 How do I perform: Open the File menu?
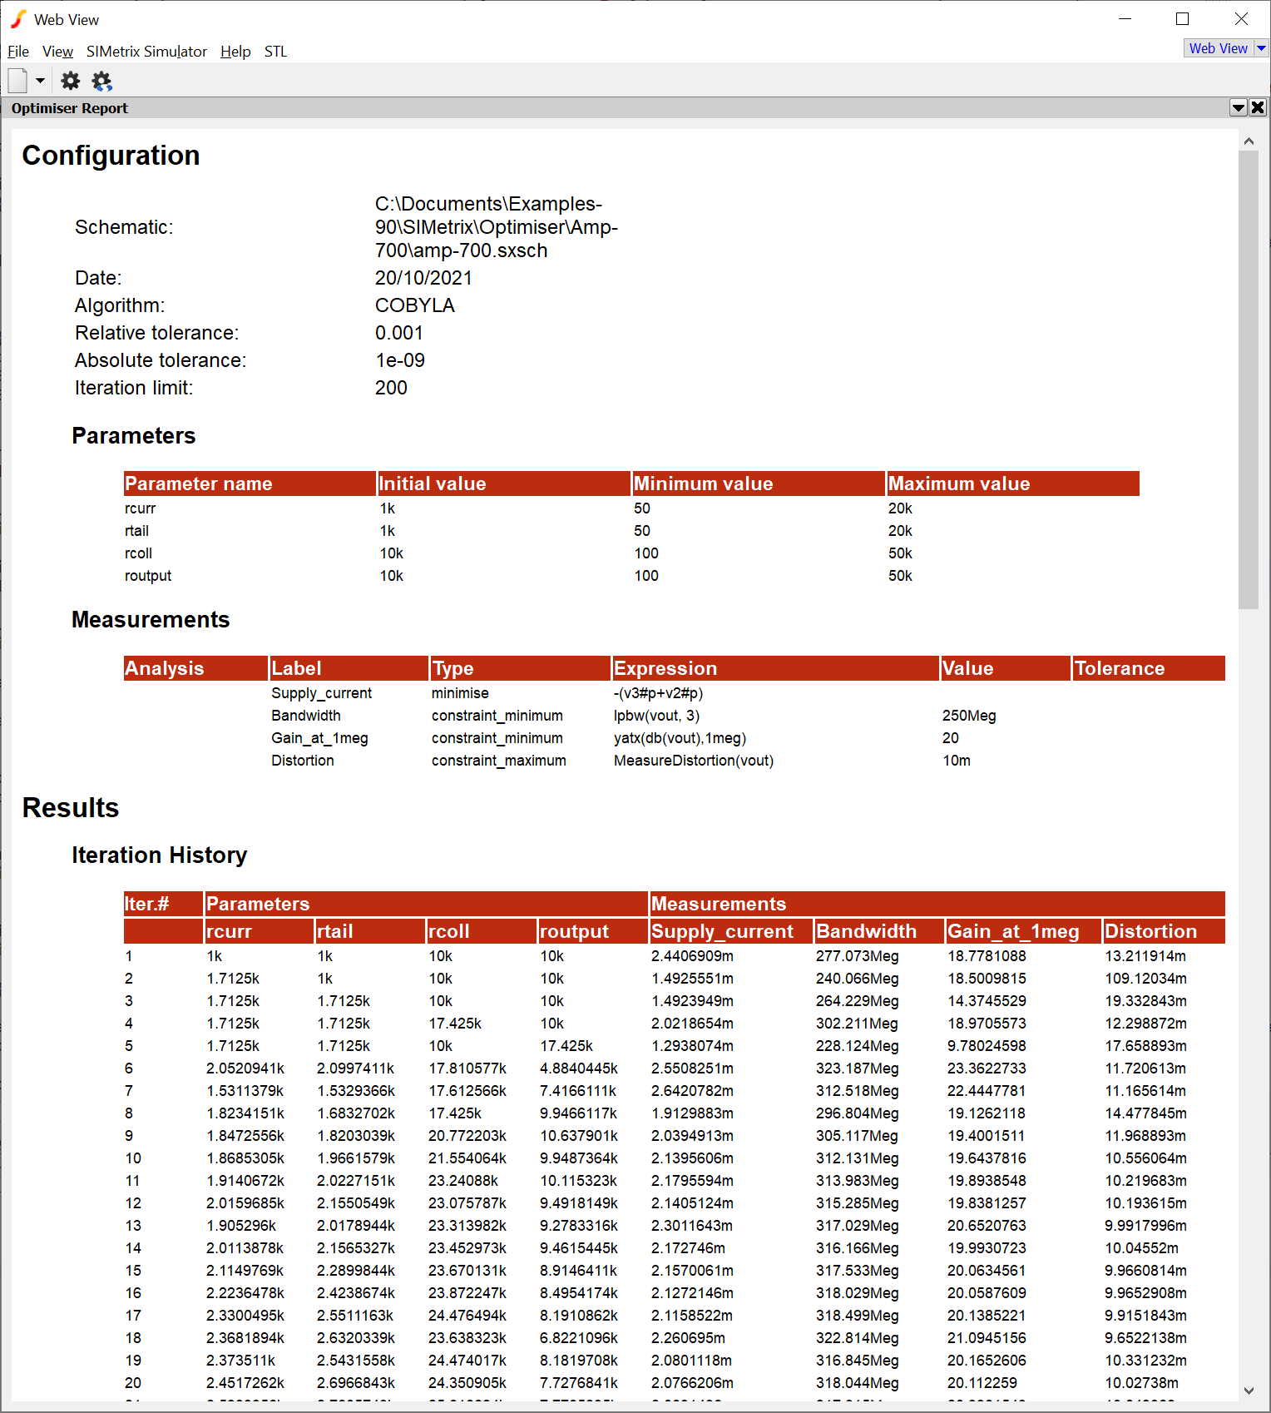tap(18, 52)
